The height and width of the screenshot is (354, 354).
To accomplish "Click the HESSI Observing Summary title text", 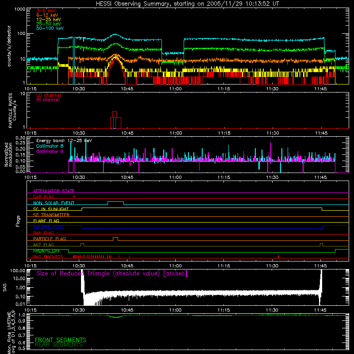I will [x=188, y=4].
